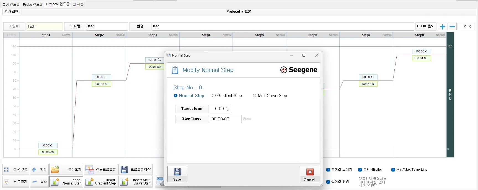This screenshot has width=478, height=190.
Task: Click Step7 temperature label 80.00 ℃
Action: point(368,77)
